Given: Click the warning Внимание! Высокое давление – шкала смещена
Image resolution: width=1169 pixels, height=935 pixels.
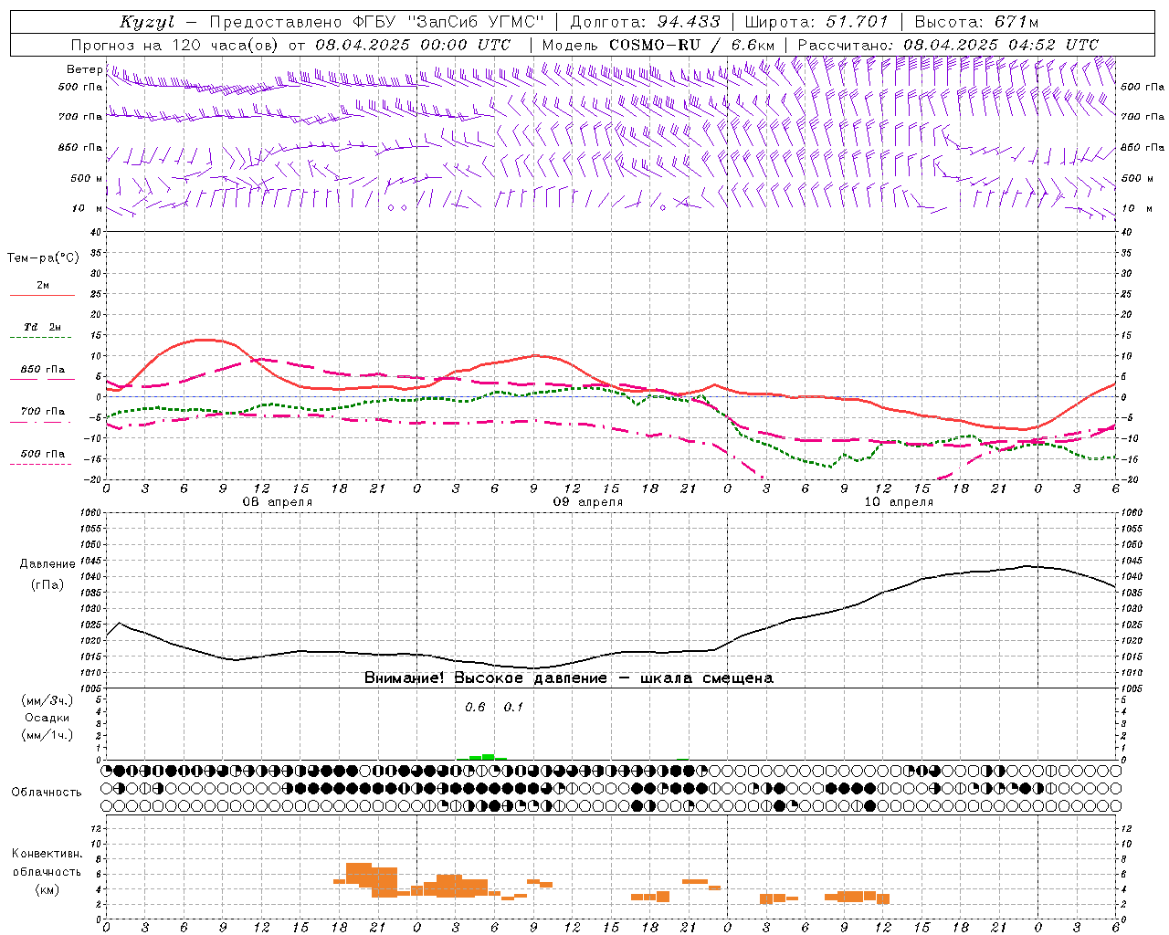Looking at the screenshot, I should [569, 678].
